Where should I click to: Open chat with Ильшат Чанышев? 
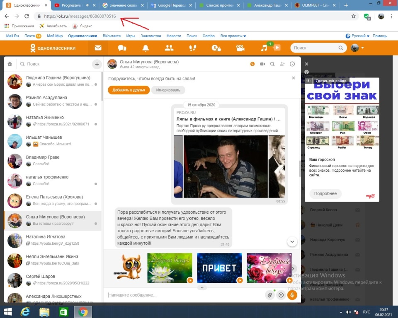coord(53,141)
